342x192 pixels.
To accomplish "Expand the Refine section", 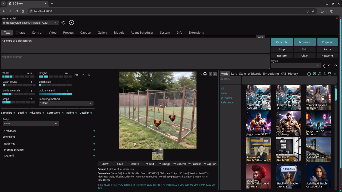I will [71, 113].
